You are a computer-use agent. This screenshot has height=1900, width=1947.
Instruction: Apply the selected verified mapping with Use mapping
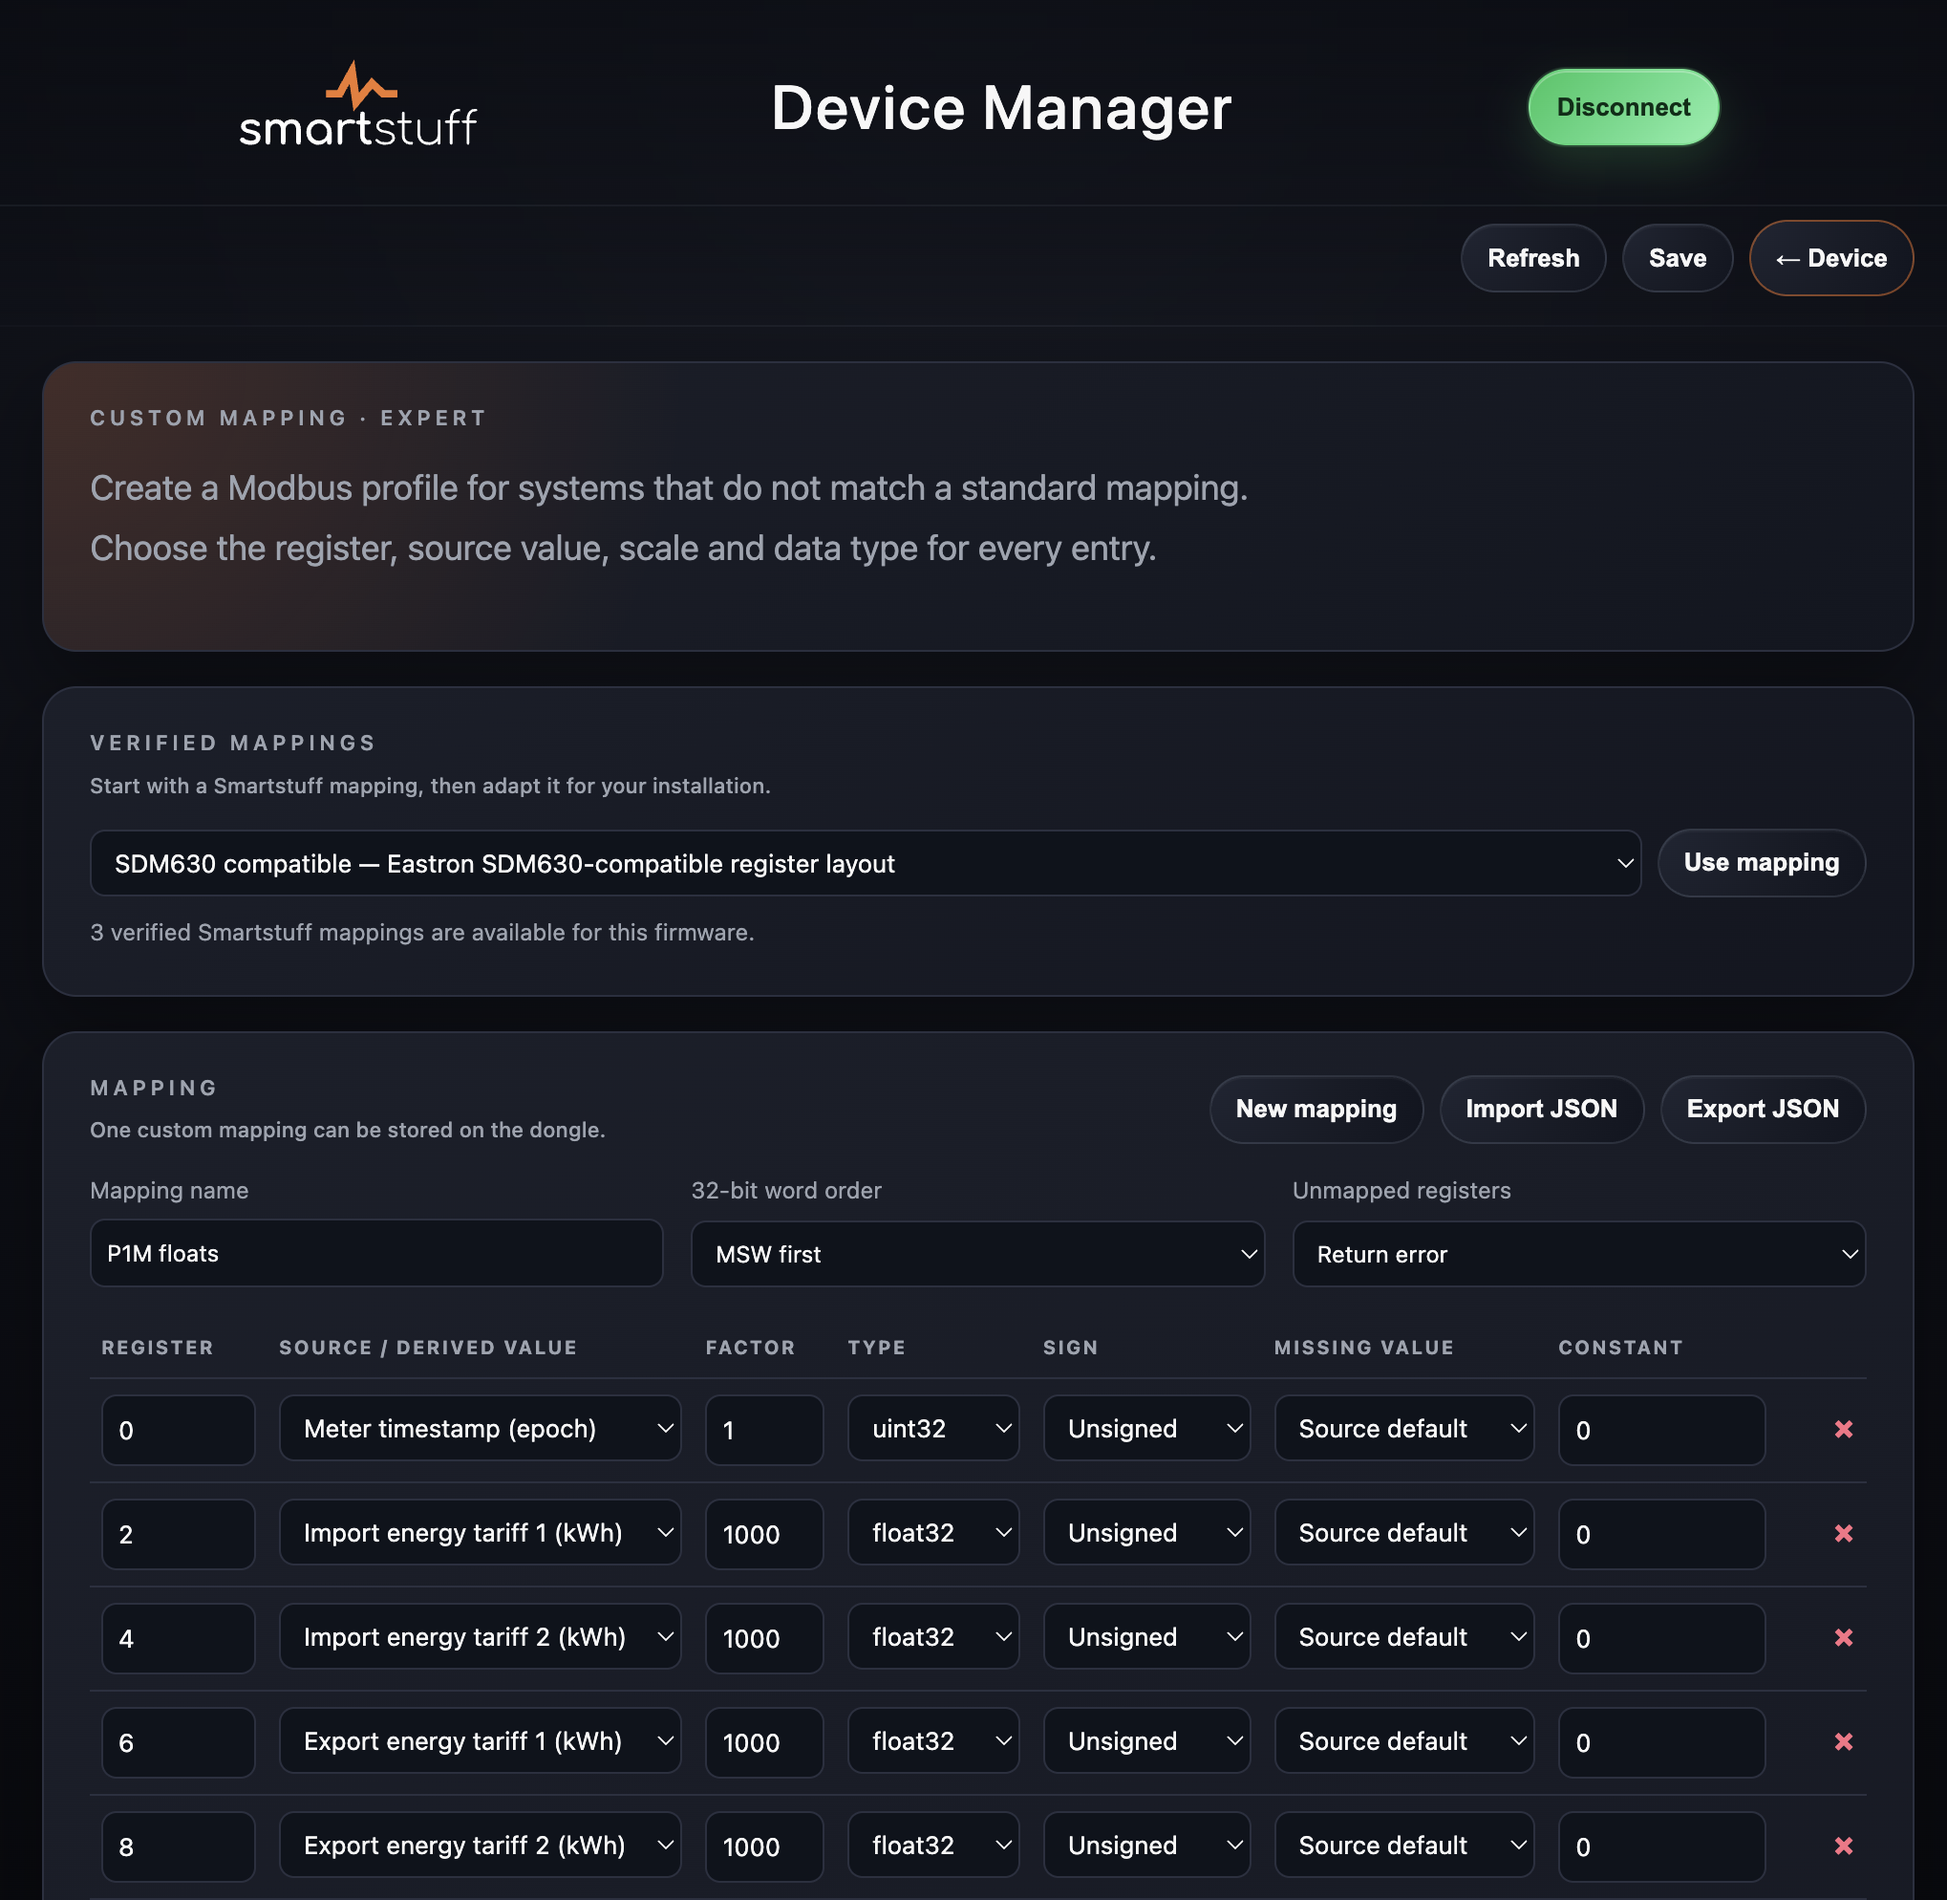click(x=1761, y=862)
